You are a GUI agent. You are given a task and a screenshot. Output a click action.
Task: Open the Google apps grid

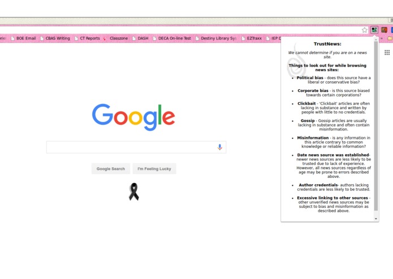[387, 53]
